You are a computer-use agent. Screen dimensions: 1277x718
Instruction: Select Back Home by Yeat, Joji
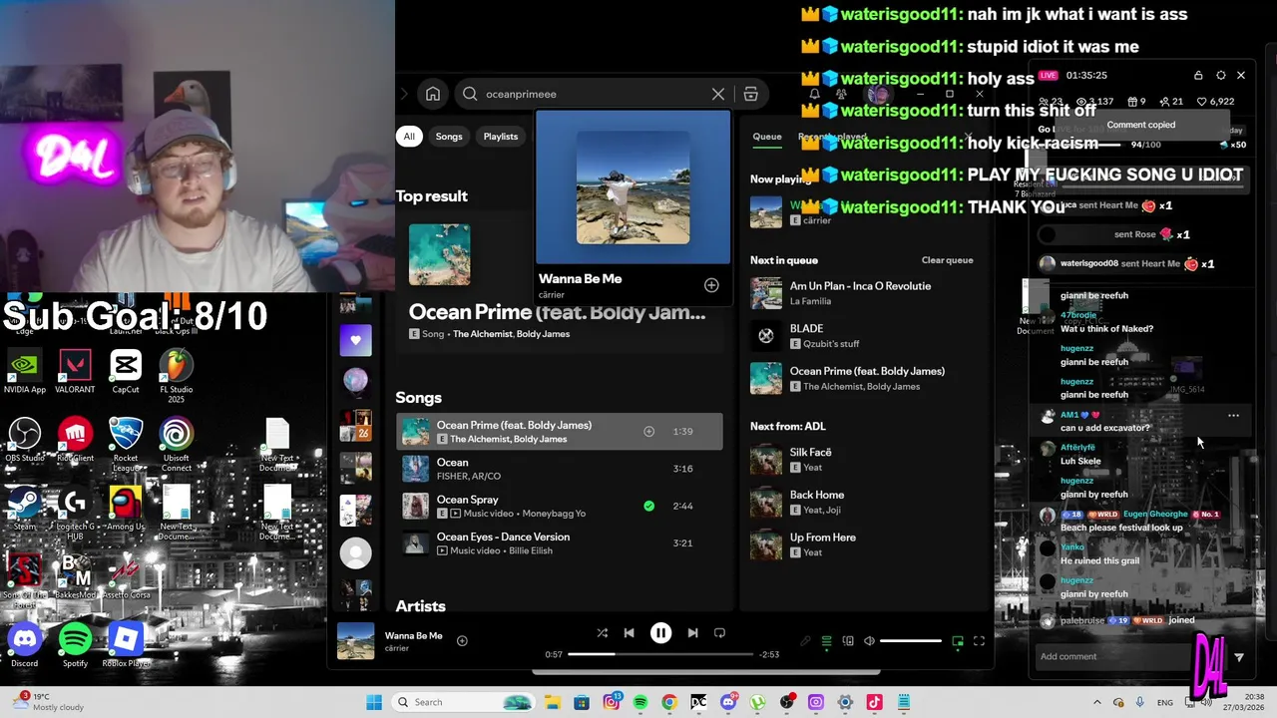864,503
